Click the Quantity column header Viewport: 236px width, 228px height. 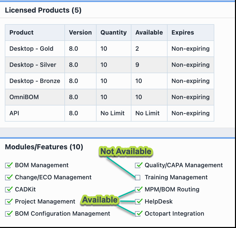click(114, 33)
